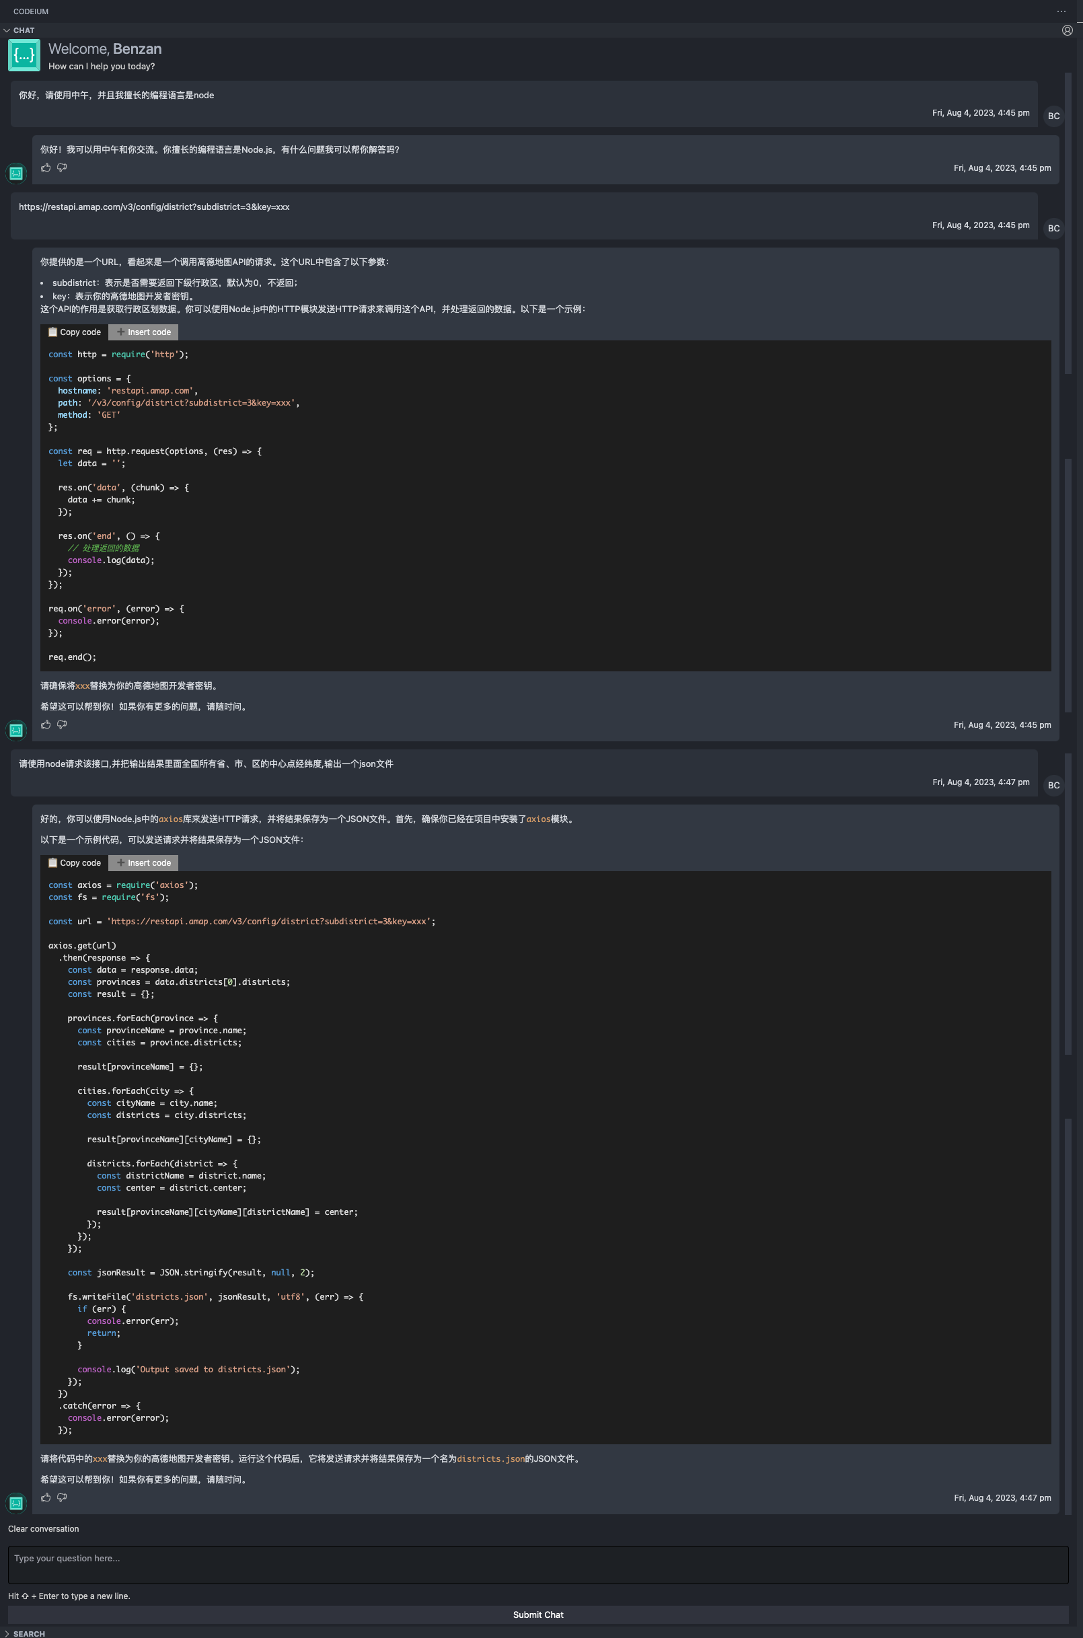Click 'Hit ⇧ + Enter to type a new line' hint
Image resolution: width=1083 pixels, height=1638 pixels.
69,1596
